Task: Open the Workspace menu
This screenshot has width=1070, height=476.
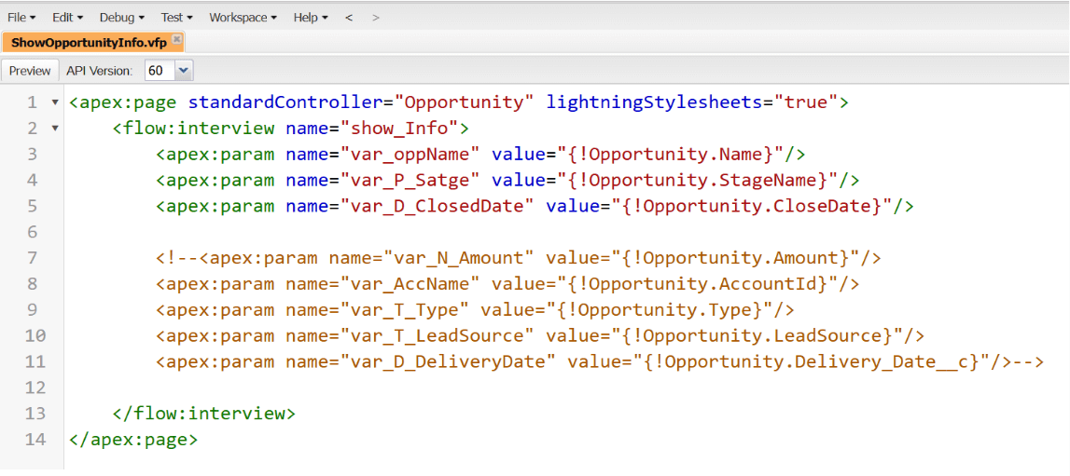Action: tap(243, 17)
